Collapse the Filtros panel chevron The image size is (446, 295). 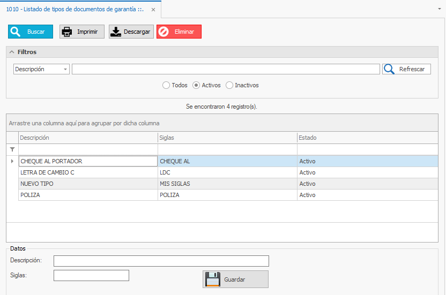12,52
